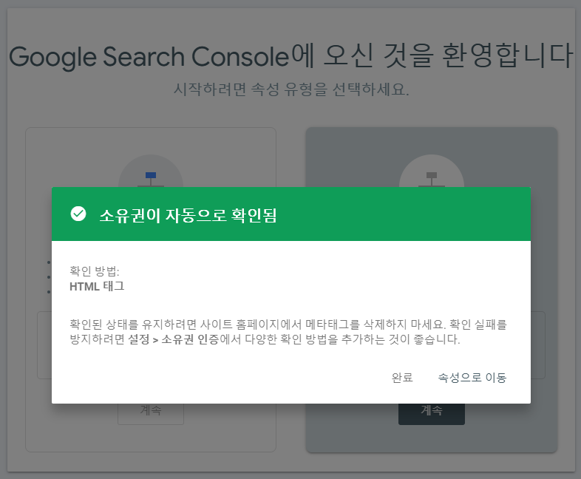The width and height of the screenshot is (581, 479).
Task: Click the 완료 button in the dialog
Action: [x=402, y=378]
